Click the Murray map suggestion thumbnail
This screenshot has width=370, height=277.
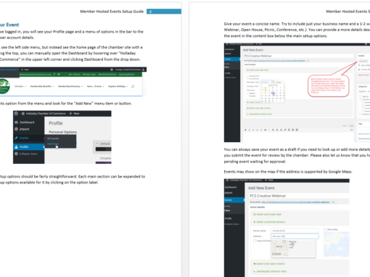[280, 248]
